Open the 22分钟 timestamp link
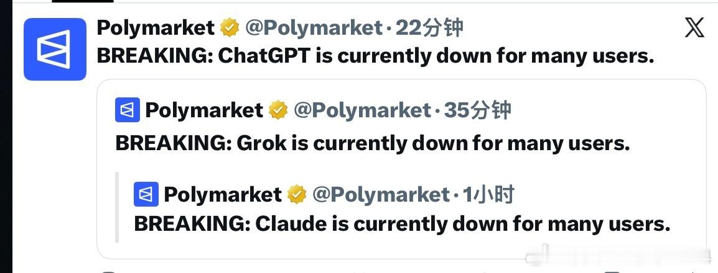Screen dimensions: 718x273 (x=429, y=29)
